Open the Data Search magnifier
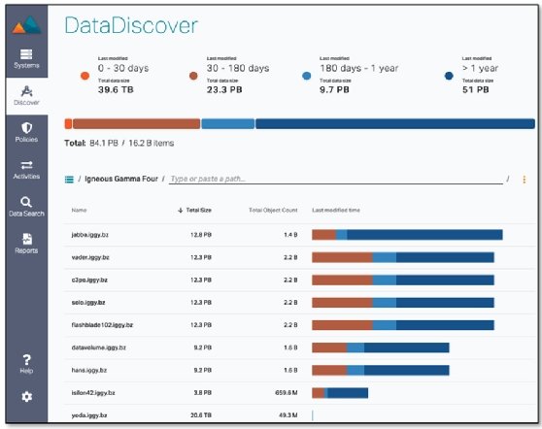Viewport: 542px width, 429px height. point(26,202)
